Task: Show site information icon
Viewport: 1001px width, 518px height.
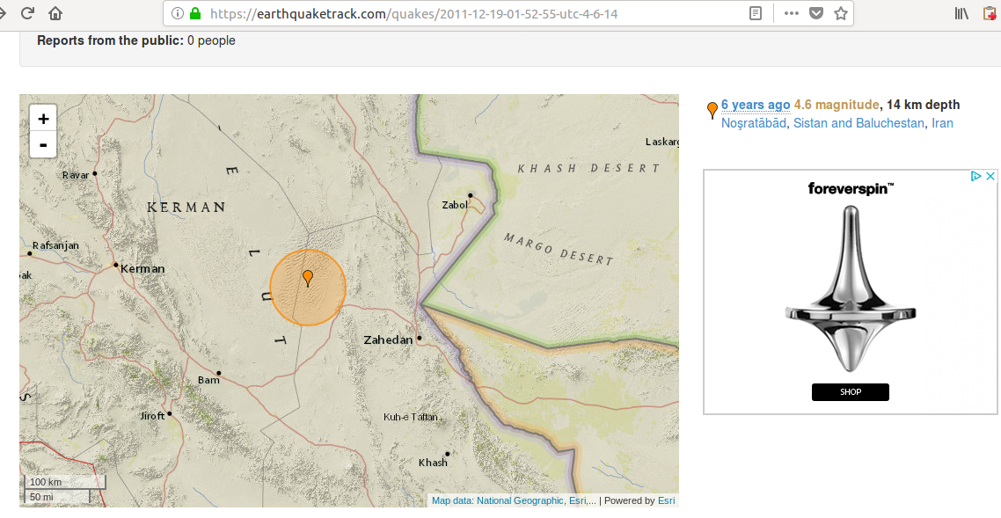Action: point(177,13)
